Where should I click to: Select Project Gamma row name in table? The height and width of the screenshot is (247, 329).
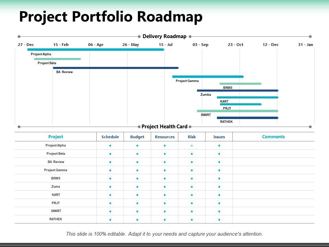coord(56,170)
